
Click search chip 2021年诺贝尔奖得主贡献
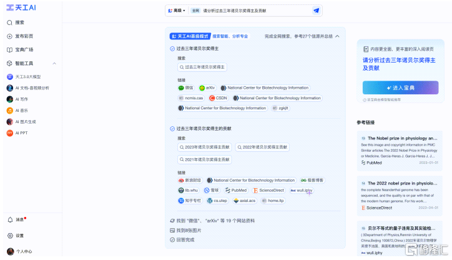pyautogui.click(x=204, y=159)
